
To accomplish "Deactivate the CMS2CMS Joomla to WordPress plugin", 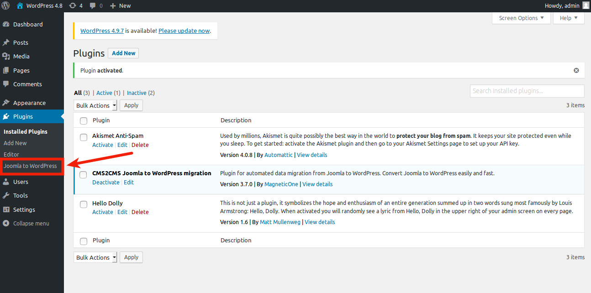I will coord(106,182).
